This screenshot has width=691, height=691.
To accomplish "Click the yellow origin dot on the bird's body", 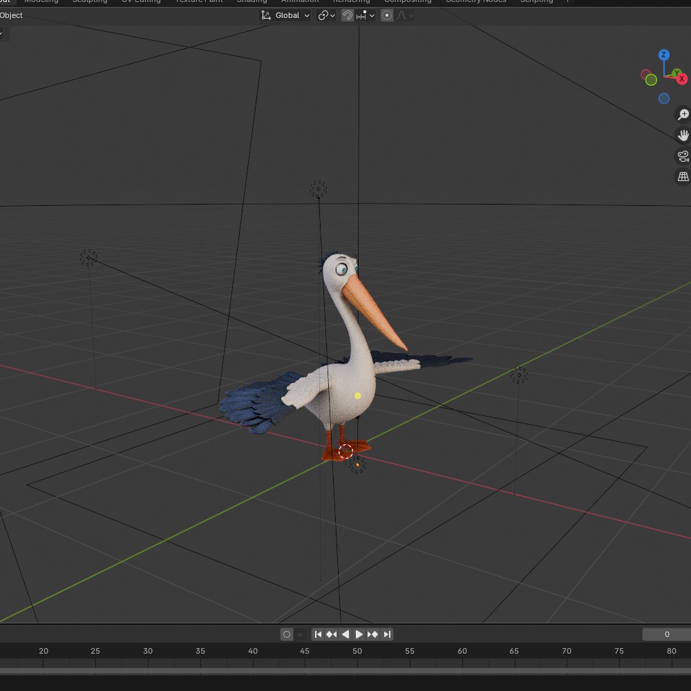I will (x=358, y=396).
